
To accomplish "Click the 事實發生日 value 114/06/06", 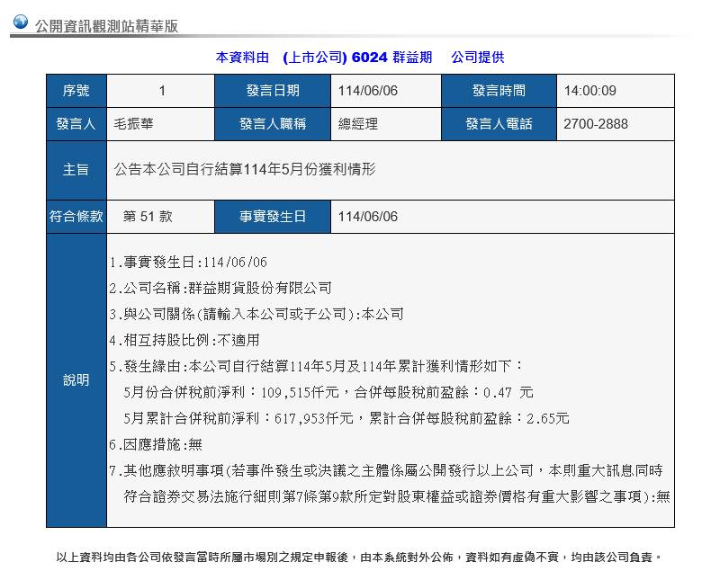I will 368,217.
